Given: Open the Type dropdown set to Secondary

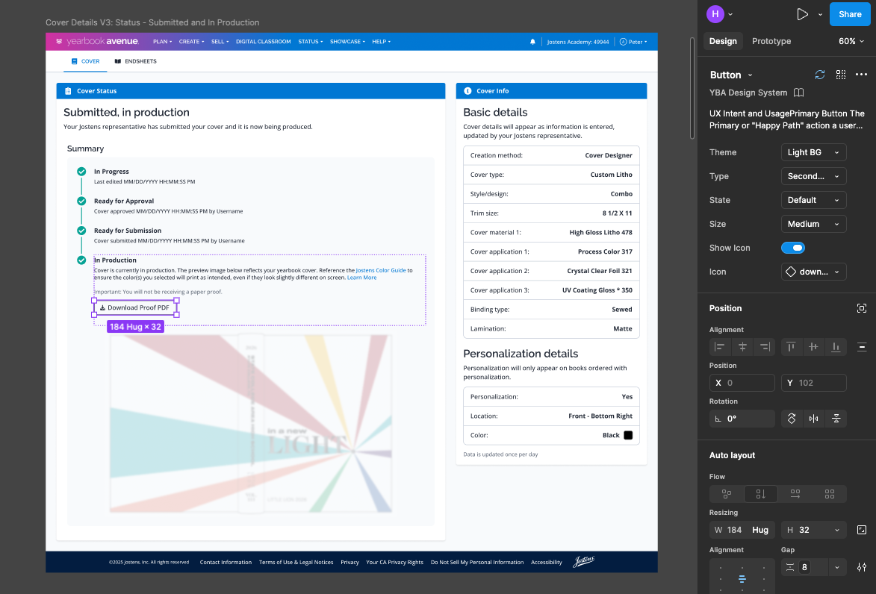Looking at the screenshot, I should pyautogui.click(x=813, y=176).
